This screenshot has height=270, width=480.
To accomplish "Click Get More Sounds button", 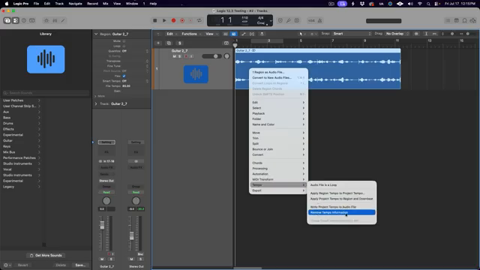I will pos(46,255).
